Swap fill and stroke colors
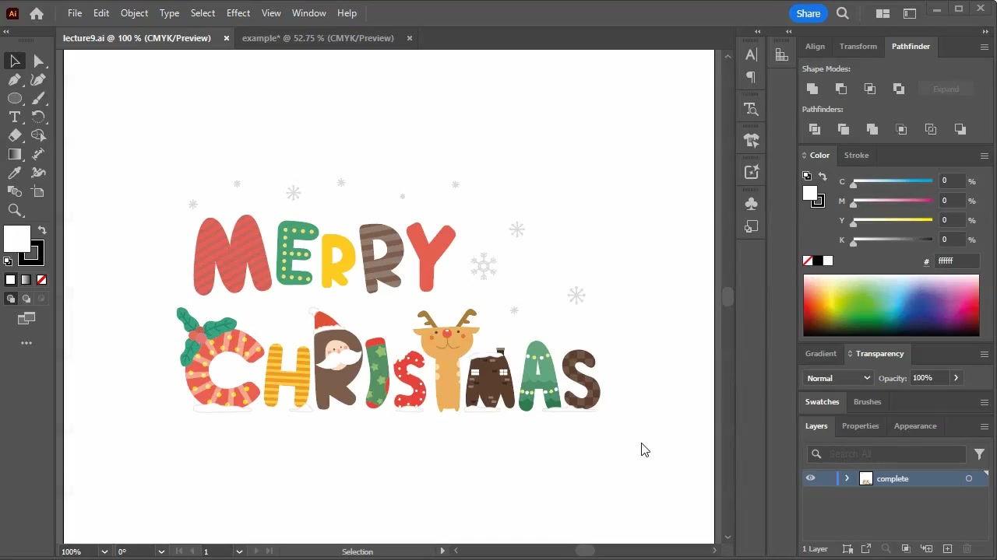 click(42, 230)
